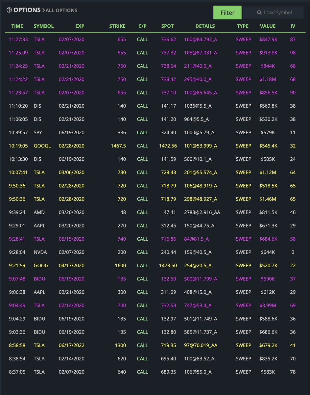310x395 pixels.
Task: Click the help question-mark icon beside OPTIONS
Action: coord(9,10)
